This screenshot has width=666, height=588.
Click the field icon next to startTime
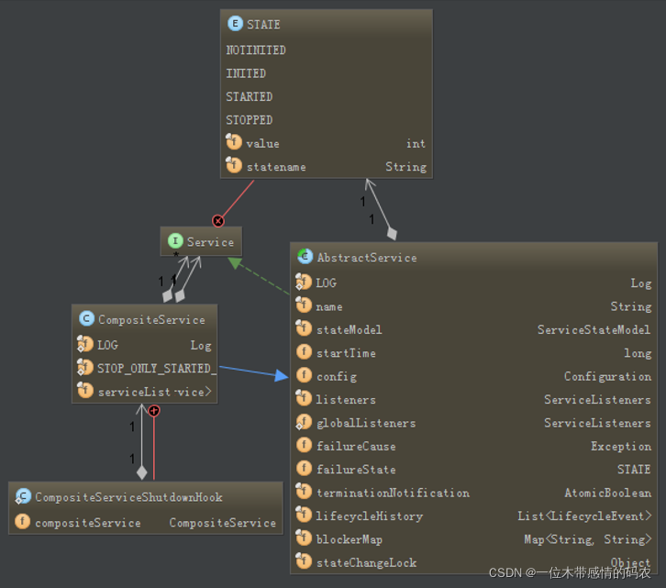click(x=305, y=353)
